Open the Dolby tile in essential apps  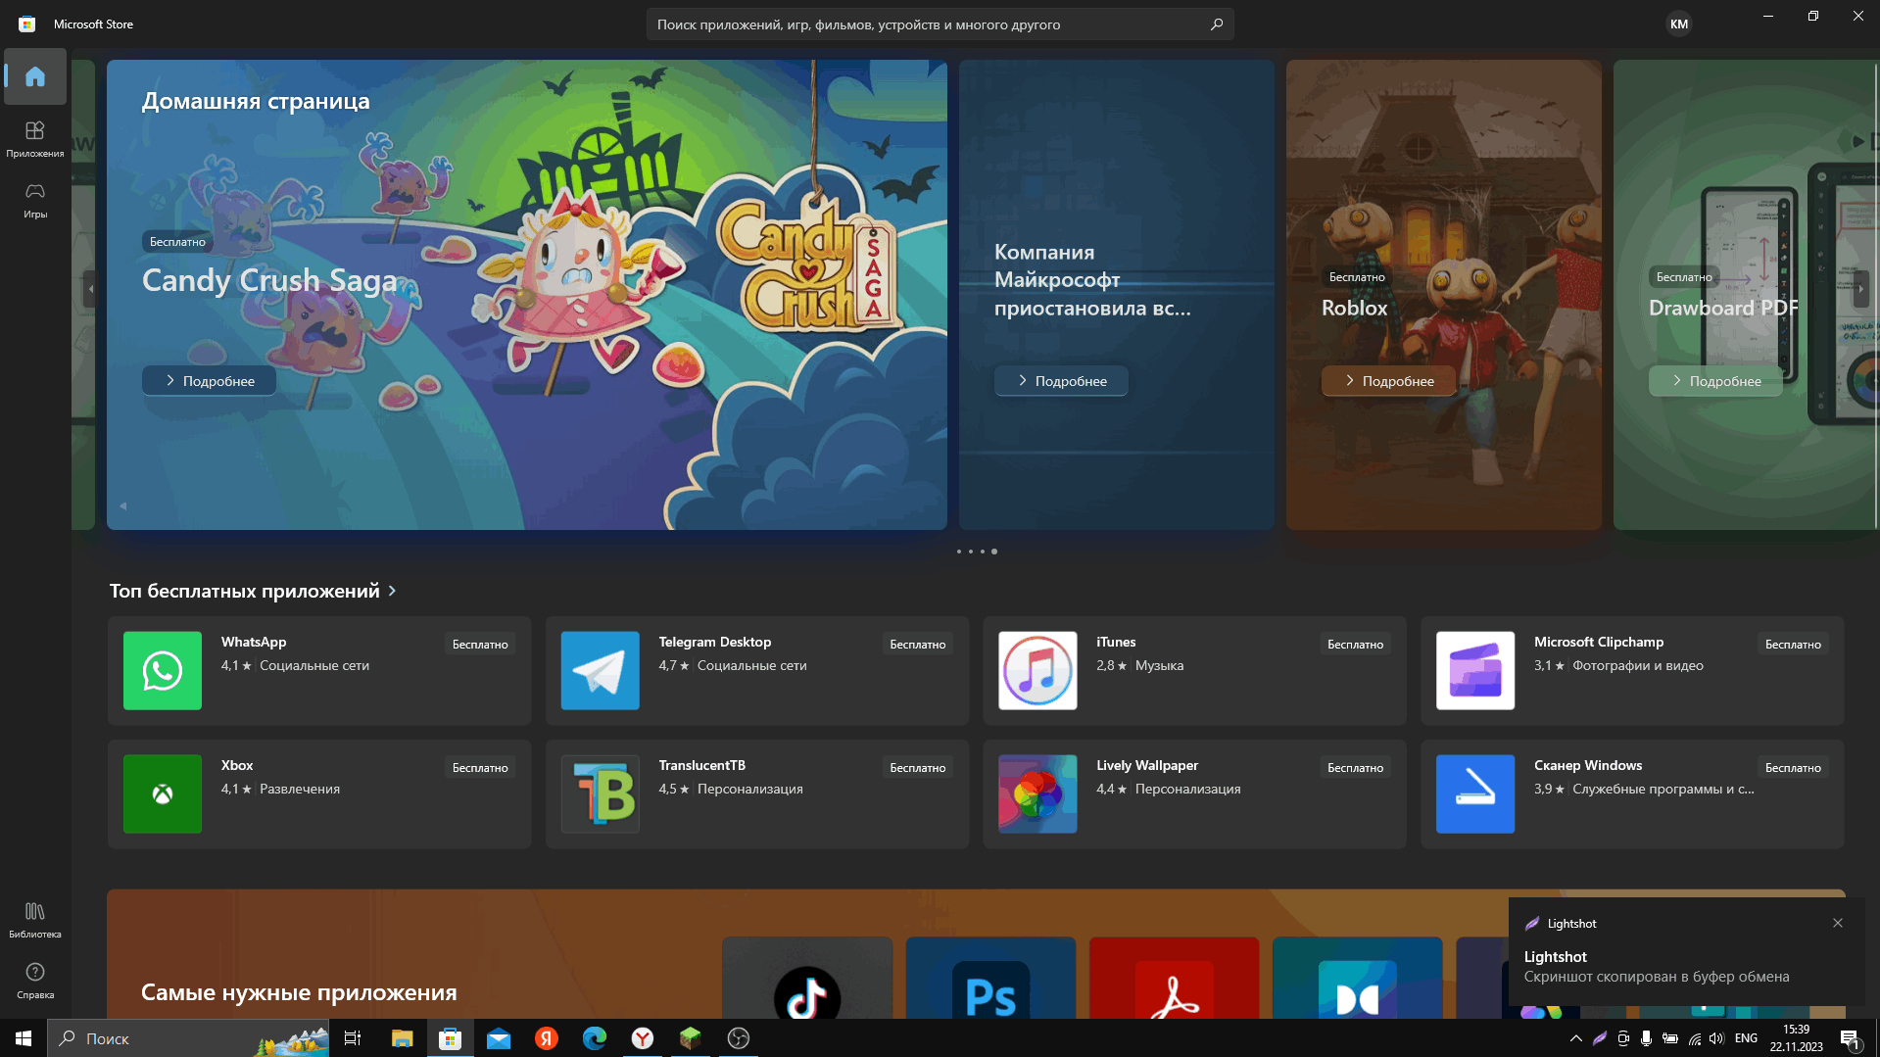(x=1357, y=979)
